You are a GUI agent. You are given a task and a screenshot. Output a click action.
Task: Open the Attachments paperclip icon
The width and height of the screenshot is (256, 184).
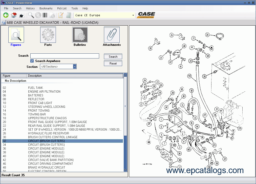tap(112, 35)
